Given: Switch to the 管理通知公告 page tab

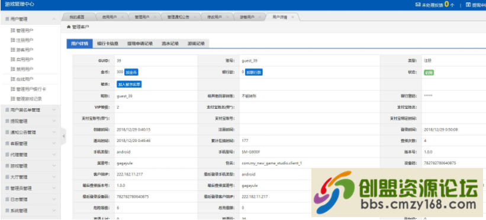Looking at the screenshot, I should 178,17.
